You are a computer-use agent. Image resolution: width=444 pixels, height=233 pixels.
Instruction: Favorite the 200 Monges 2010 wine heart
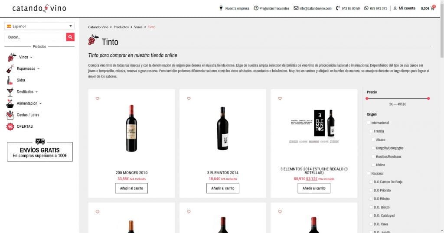click(98, 99)
